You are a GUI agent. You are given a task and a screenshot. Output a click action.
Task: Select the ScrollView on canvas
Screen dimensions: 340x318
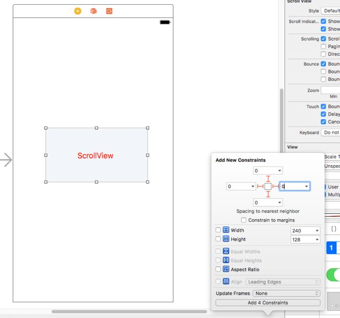96,155
